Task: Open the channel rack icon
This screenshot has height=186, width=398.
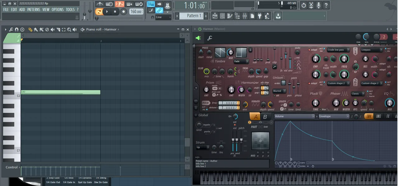Action: click(222, 16)
